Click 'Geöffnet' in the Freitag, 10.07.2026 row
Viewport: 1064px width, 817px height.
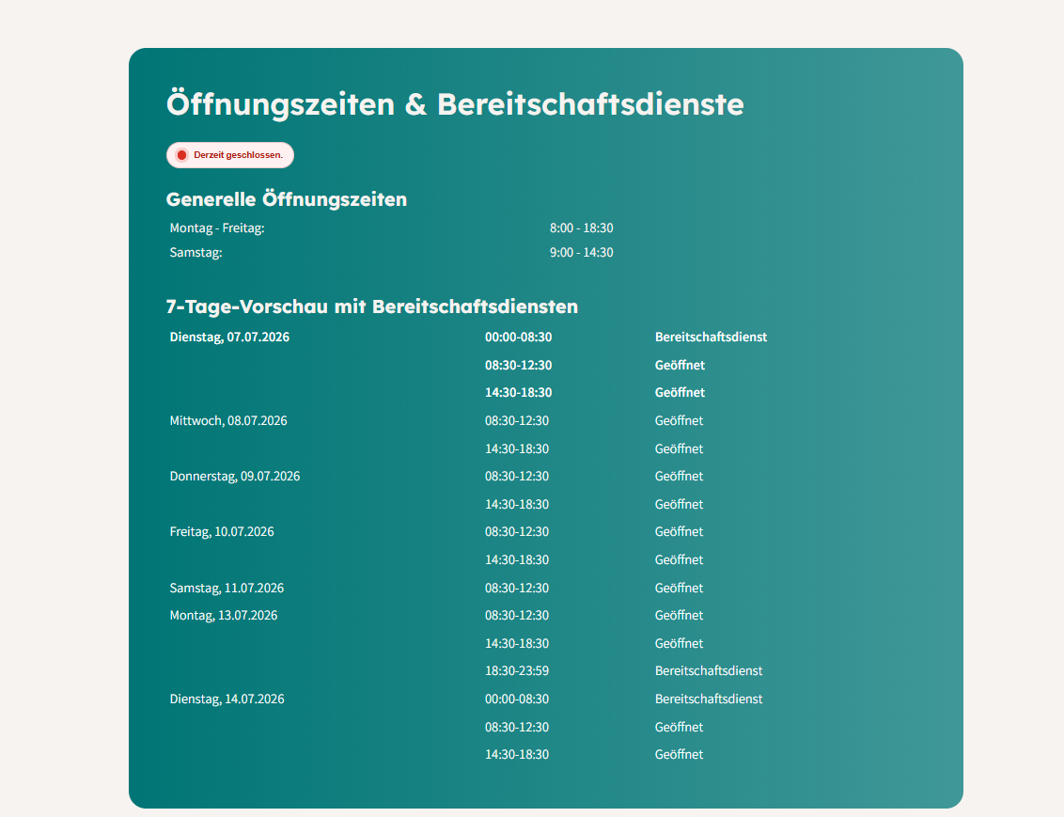[680, 532]
